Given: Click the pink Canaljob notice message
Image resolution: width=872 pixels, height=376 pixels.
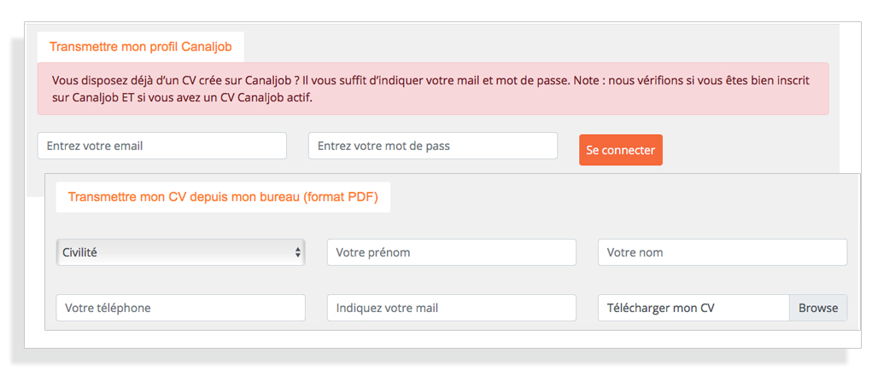Looking at the screenshot, I should point(433,89).
